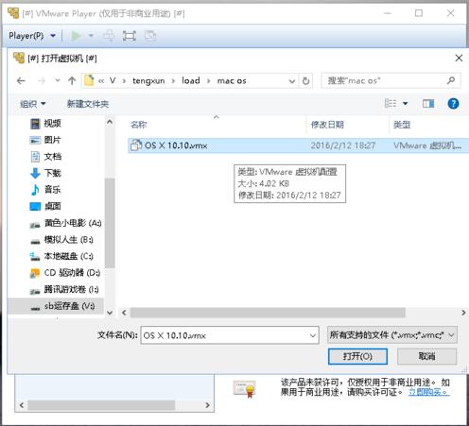The width and height of the screenshot is (469, 426).
Task: Click the Unity mode toolbar icon
Action: click(150, 36)
